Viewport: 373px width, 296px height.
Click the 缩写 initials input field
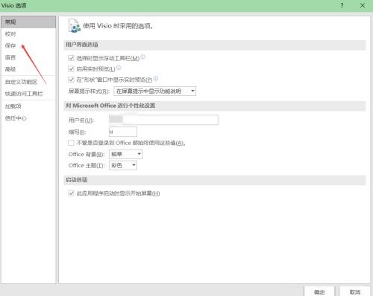pos(123,132)
